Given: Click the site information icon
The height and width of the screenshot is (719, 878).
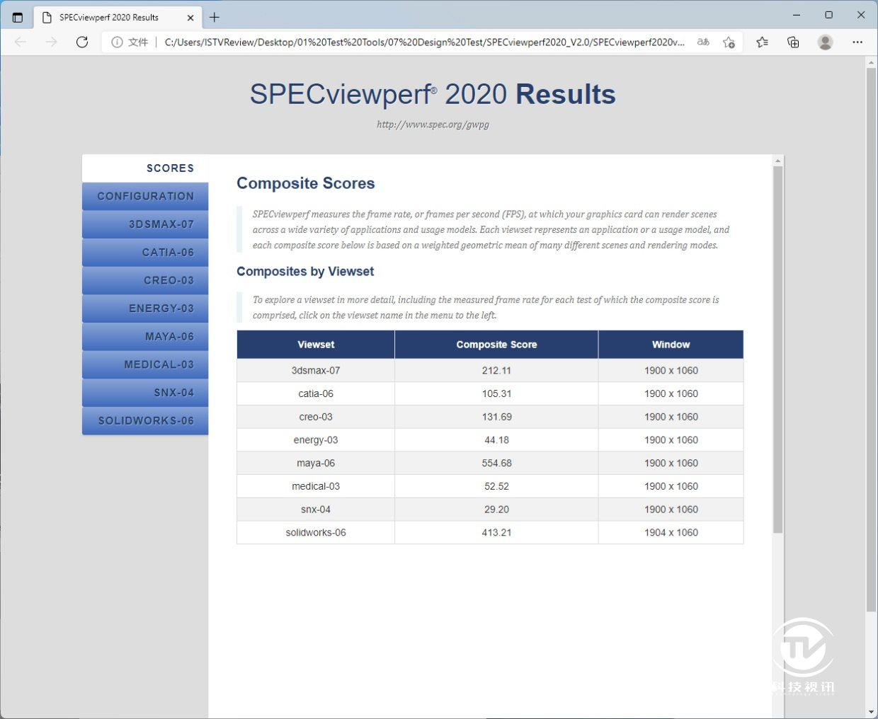Looking at the screenshot, I should point(117,42).
